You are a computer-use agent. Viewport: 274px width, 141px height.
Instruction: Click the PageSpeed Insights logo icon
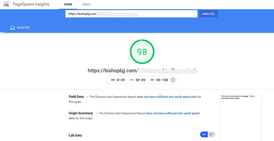tap(6, 4)
